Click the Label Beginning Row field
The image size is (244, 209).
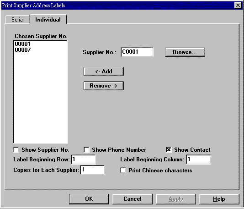(83, 159)
